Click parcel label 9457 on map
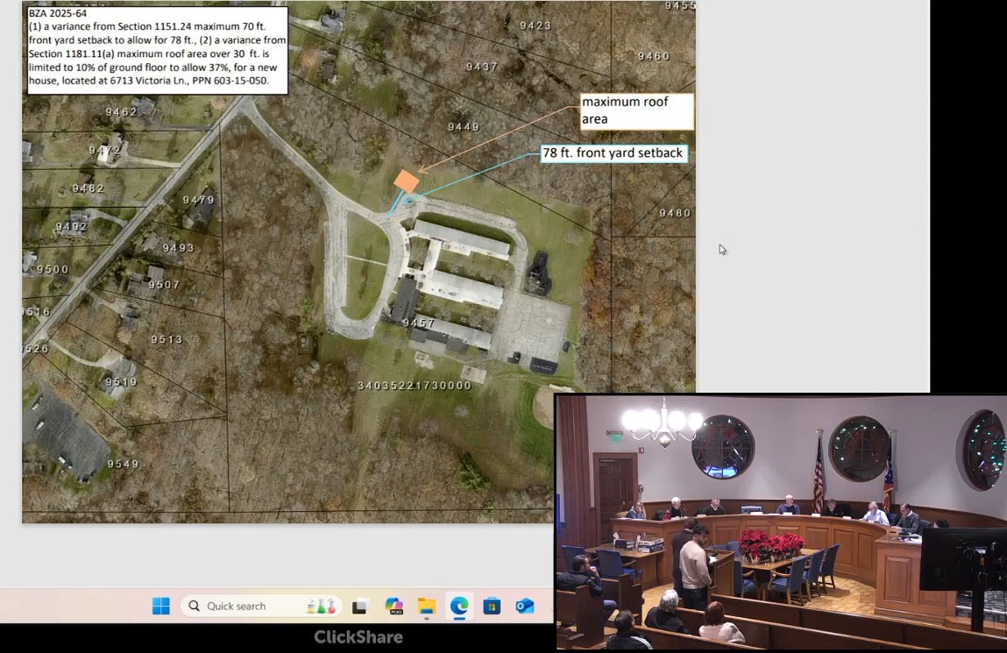The image size is (1007, 653). click(x=418, y=323)
